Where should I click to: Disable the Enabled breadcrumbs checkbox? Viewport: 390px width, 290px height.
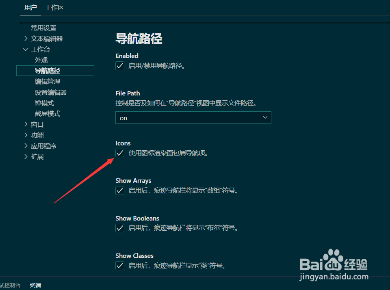(x=119, y=66)
